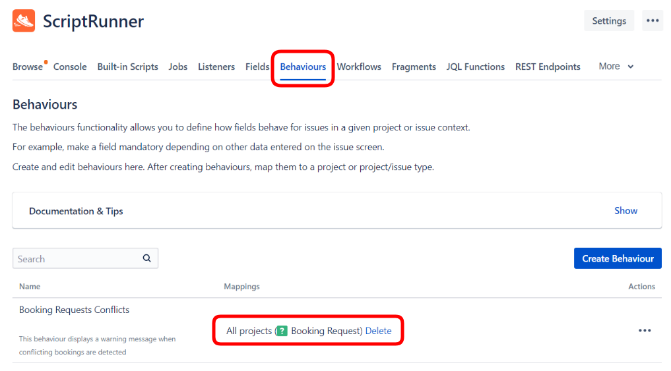Open the Fragments tab

[414, 67]
